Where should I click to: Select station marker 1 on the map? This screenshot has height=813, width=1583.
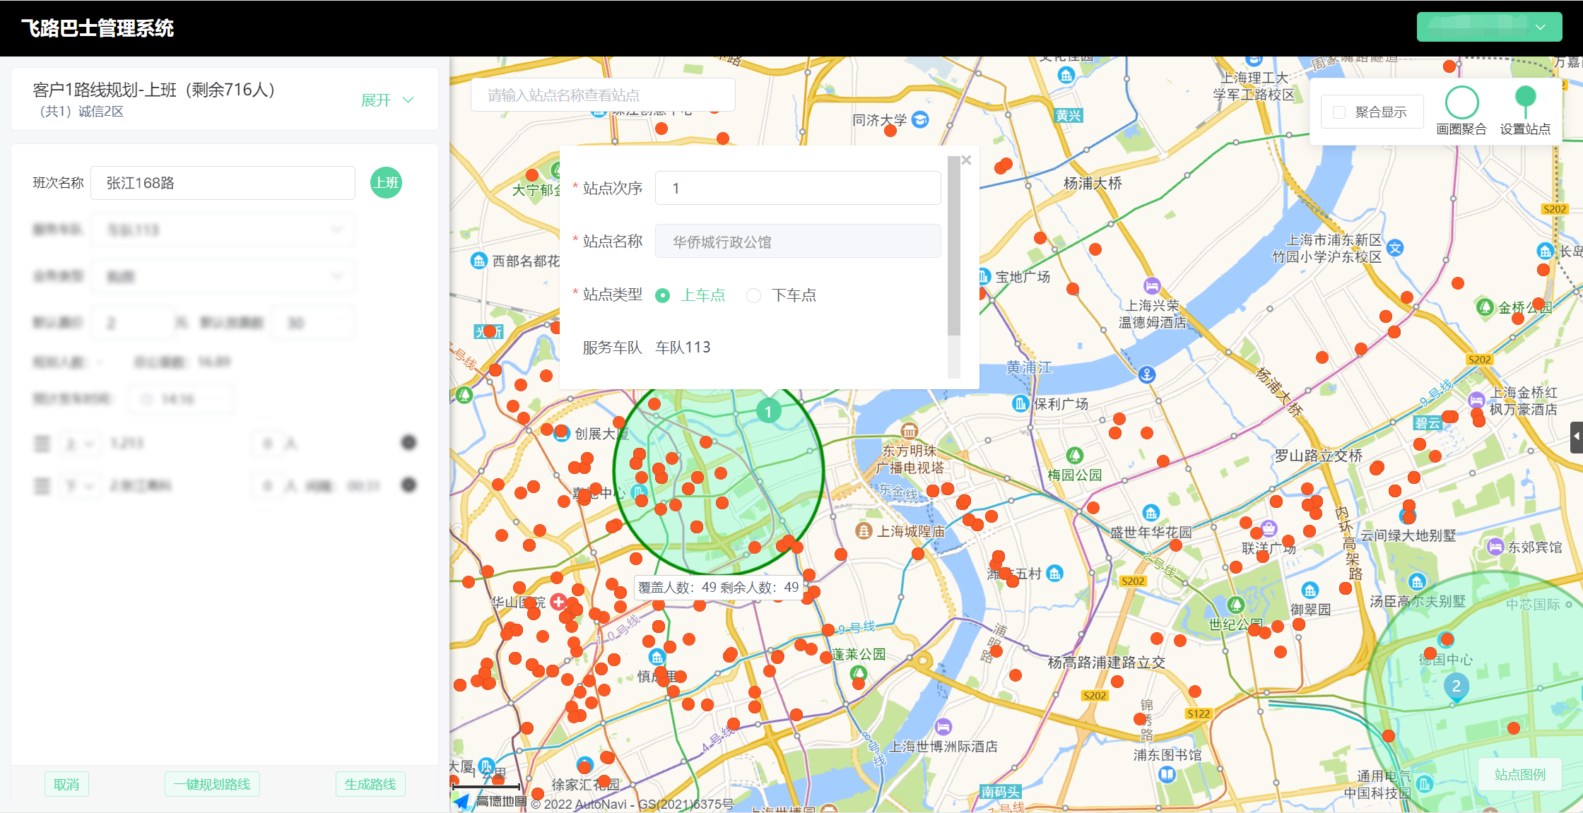point(768,411)
